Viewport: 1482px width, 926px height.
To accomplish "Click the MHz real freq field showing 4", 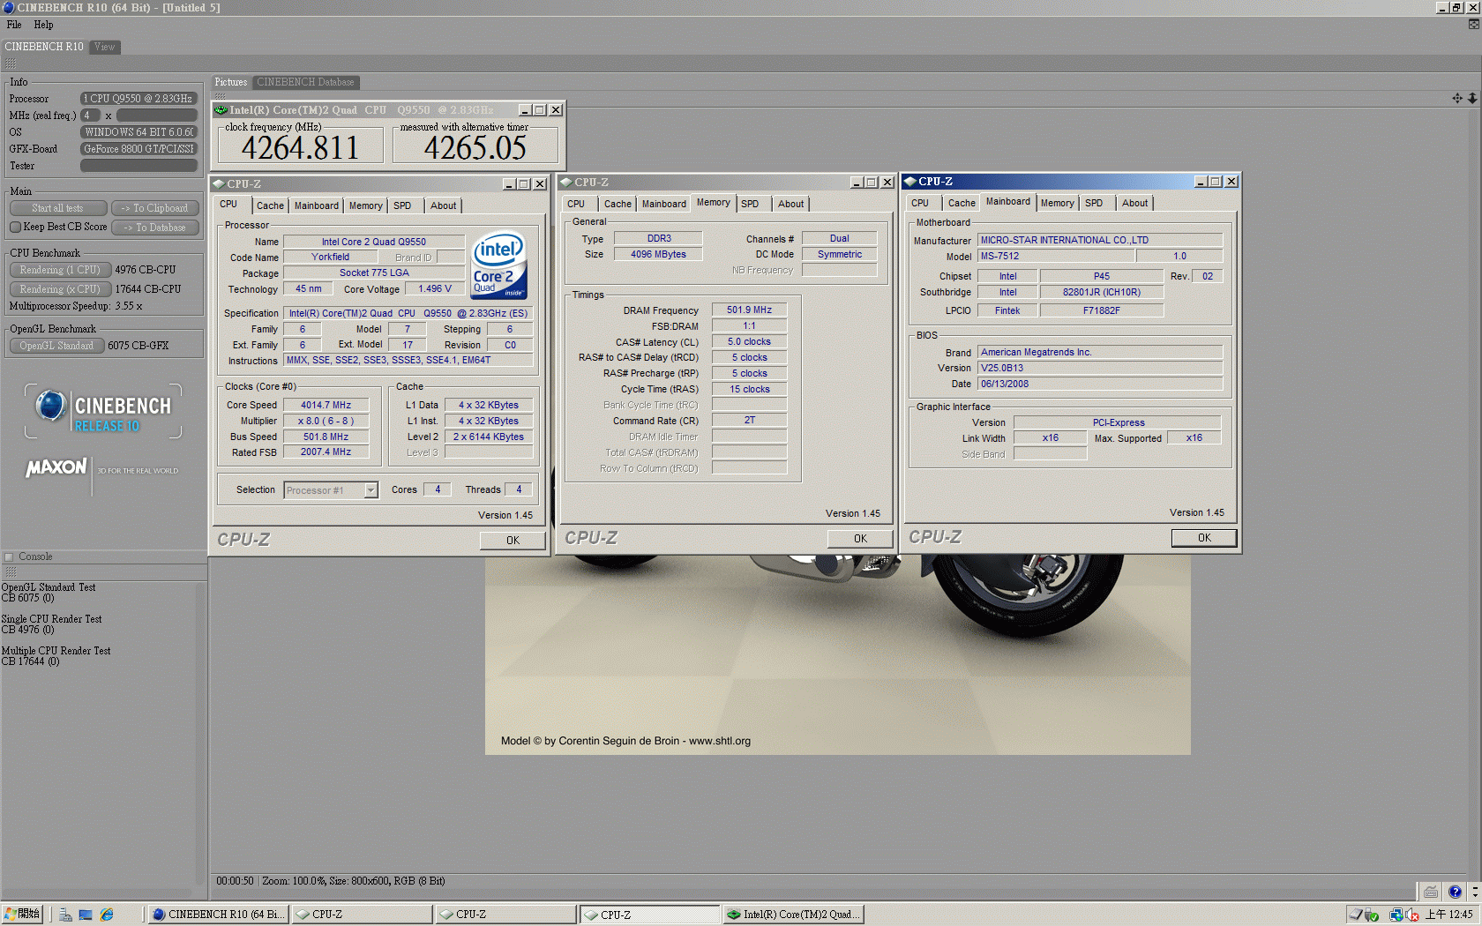I will (x=90, y=116).
